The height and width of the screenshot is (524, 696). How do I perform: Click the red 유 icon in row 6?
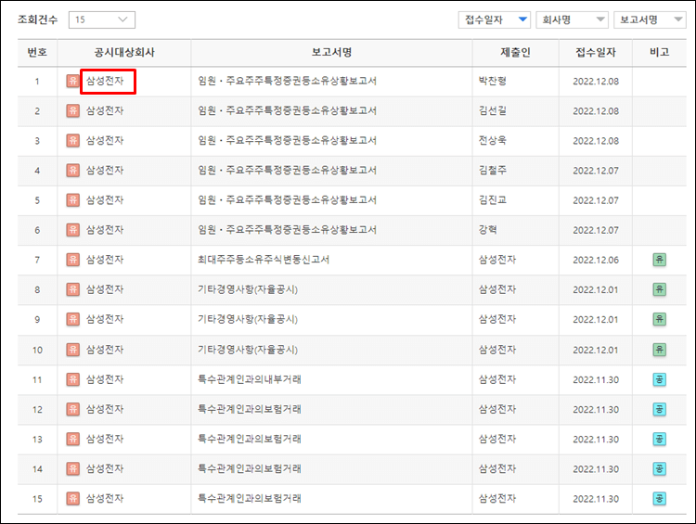72,229
